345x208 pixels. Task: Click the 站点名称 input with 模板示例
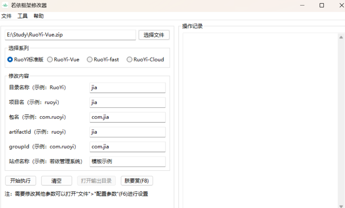point(127,162)
